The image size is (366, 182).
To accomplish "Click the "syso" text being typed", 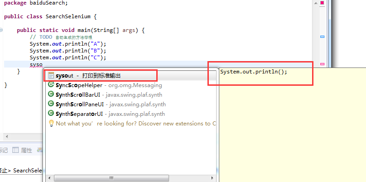I will (x=36, y=64).
